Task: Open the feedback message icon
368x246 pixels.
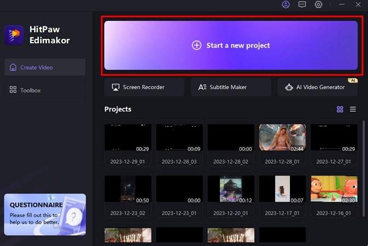Action: (x=302, y=4)
